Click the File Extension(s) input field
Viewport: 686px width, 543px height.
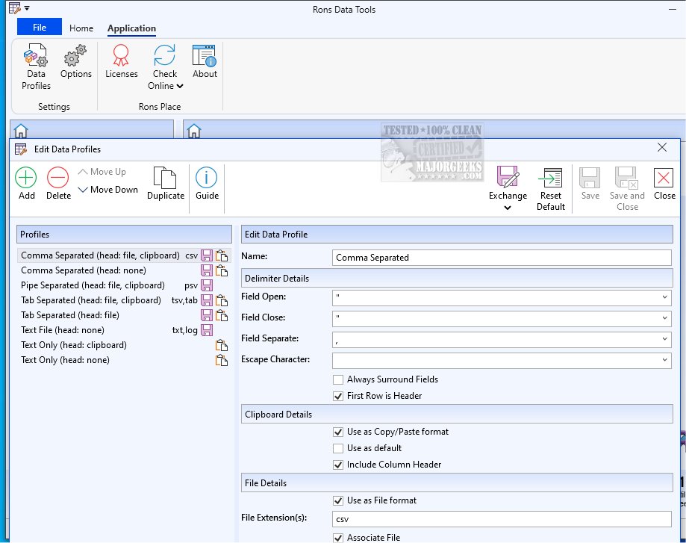pos(502,519)
